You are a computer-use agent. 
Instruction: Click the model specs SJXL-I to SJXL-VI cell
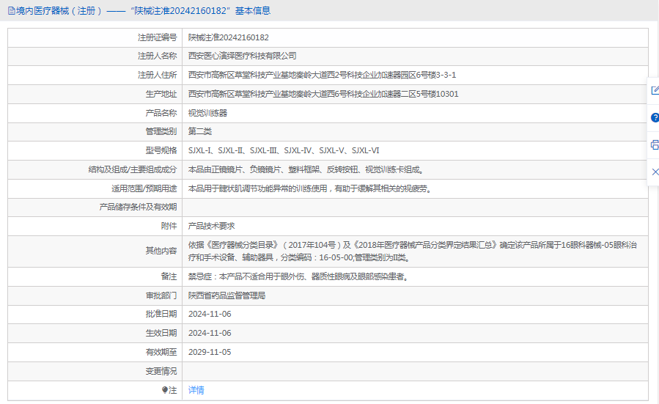tap(283, 151)
